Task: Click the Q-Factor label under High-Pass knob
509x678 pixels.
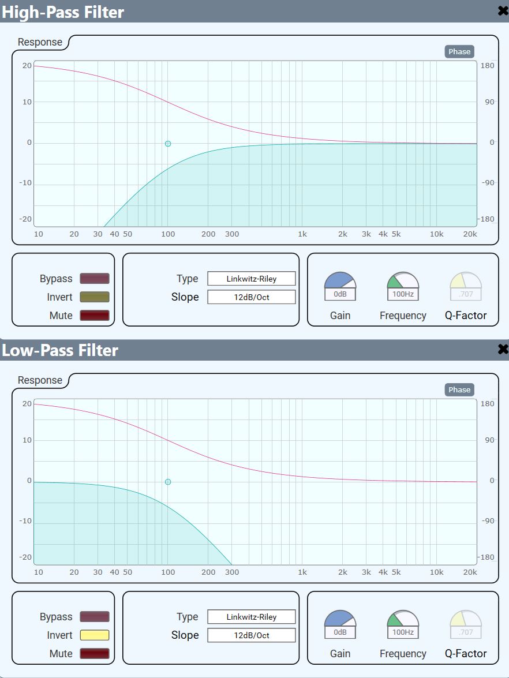Action: [466, 316]
